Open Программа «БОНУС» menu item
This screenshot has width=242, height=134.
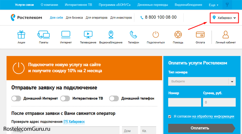tap(115, 5)
